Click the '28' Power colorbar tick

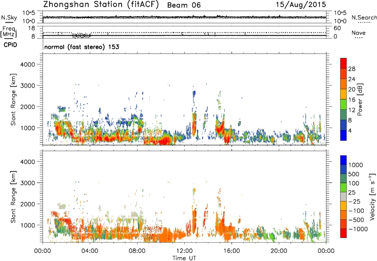click(352, 69)
